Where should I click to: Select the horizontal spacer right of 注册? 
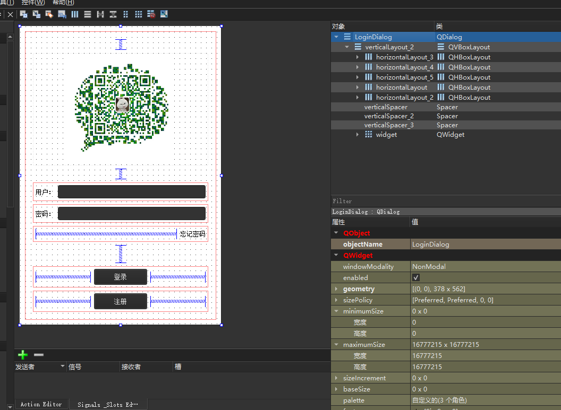click(178, 301)
